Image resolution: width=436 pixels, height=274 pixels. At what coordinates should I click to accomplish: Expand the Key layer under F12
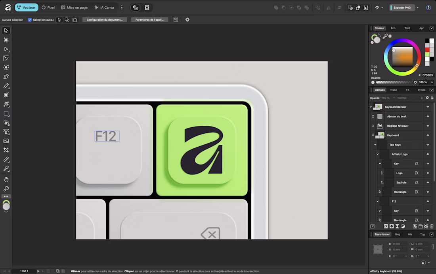[x=380, y=211]
